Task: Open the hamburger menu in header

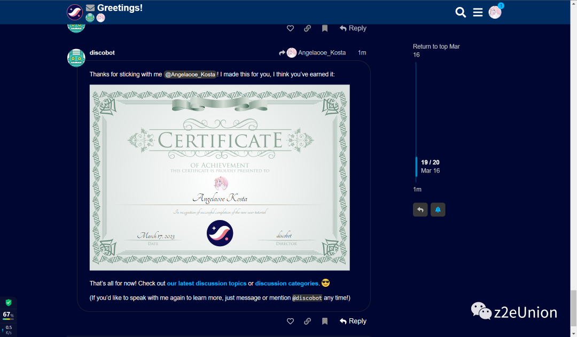Action: coord(478,12)
